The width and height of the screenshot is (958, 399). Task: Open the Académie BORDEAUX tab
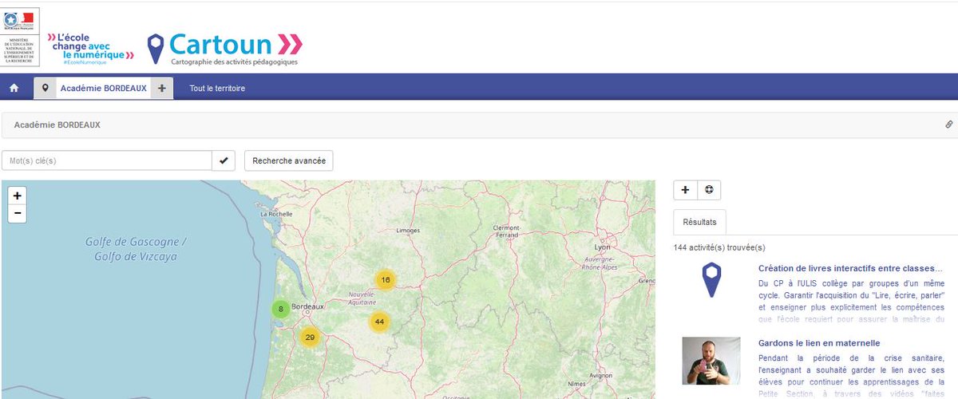[104, 89]
